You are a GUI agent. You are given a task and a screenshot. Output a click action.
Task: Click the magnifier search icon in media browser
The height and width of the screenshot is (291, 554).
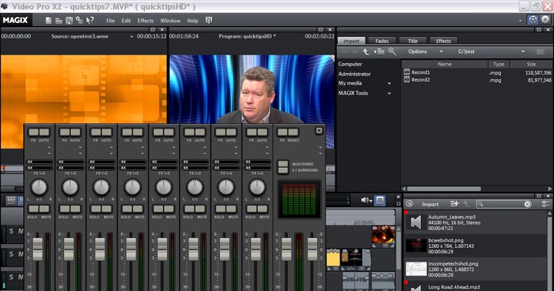click(392, 52)
